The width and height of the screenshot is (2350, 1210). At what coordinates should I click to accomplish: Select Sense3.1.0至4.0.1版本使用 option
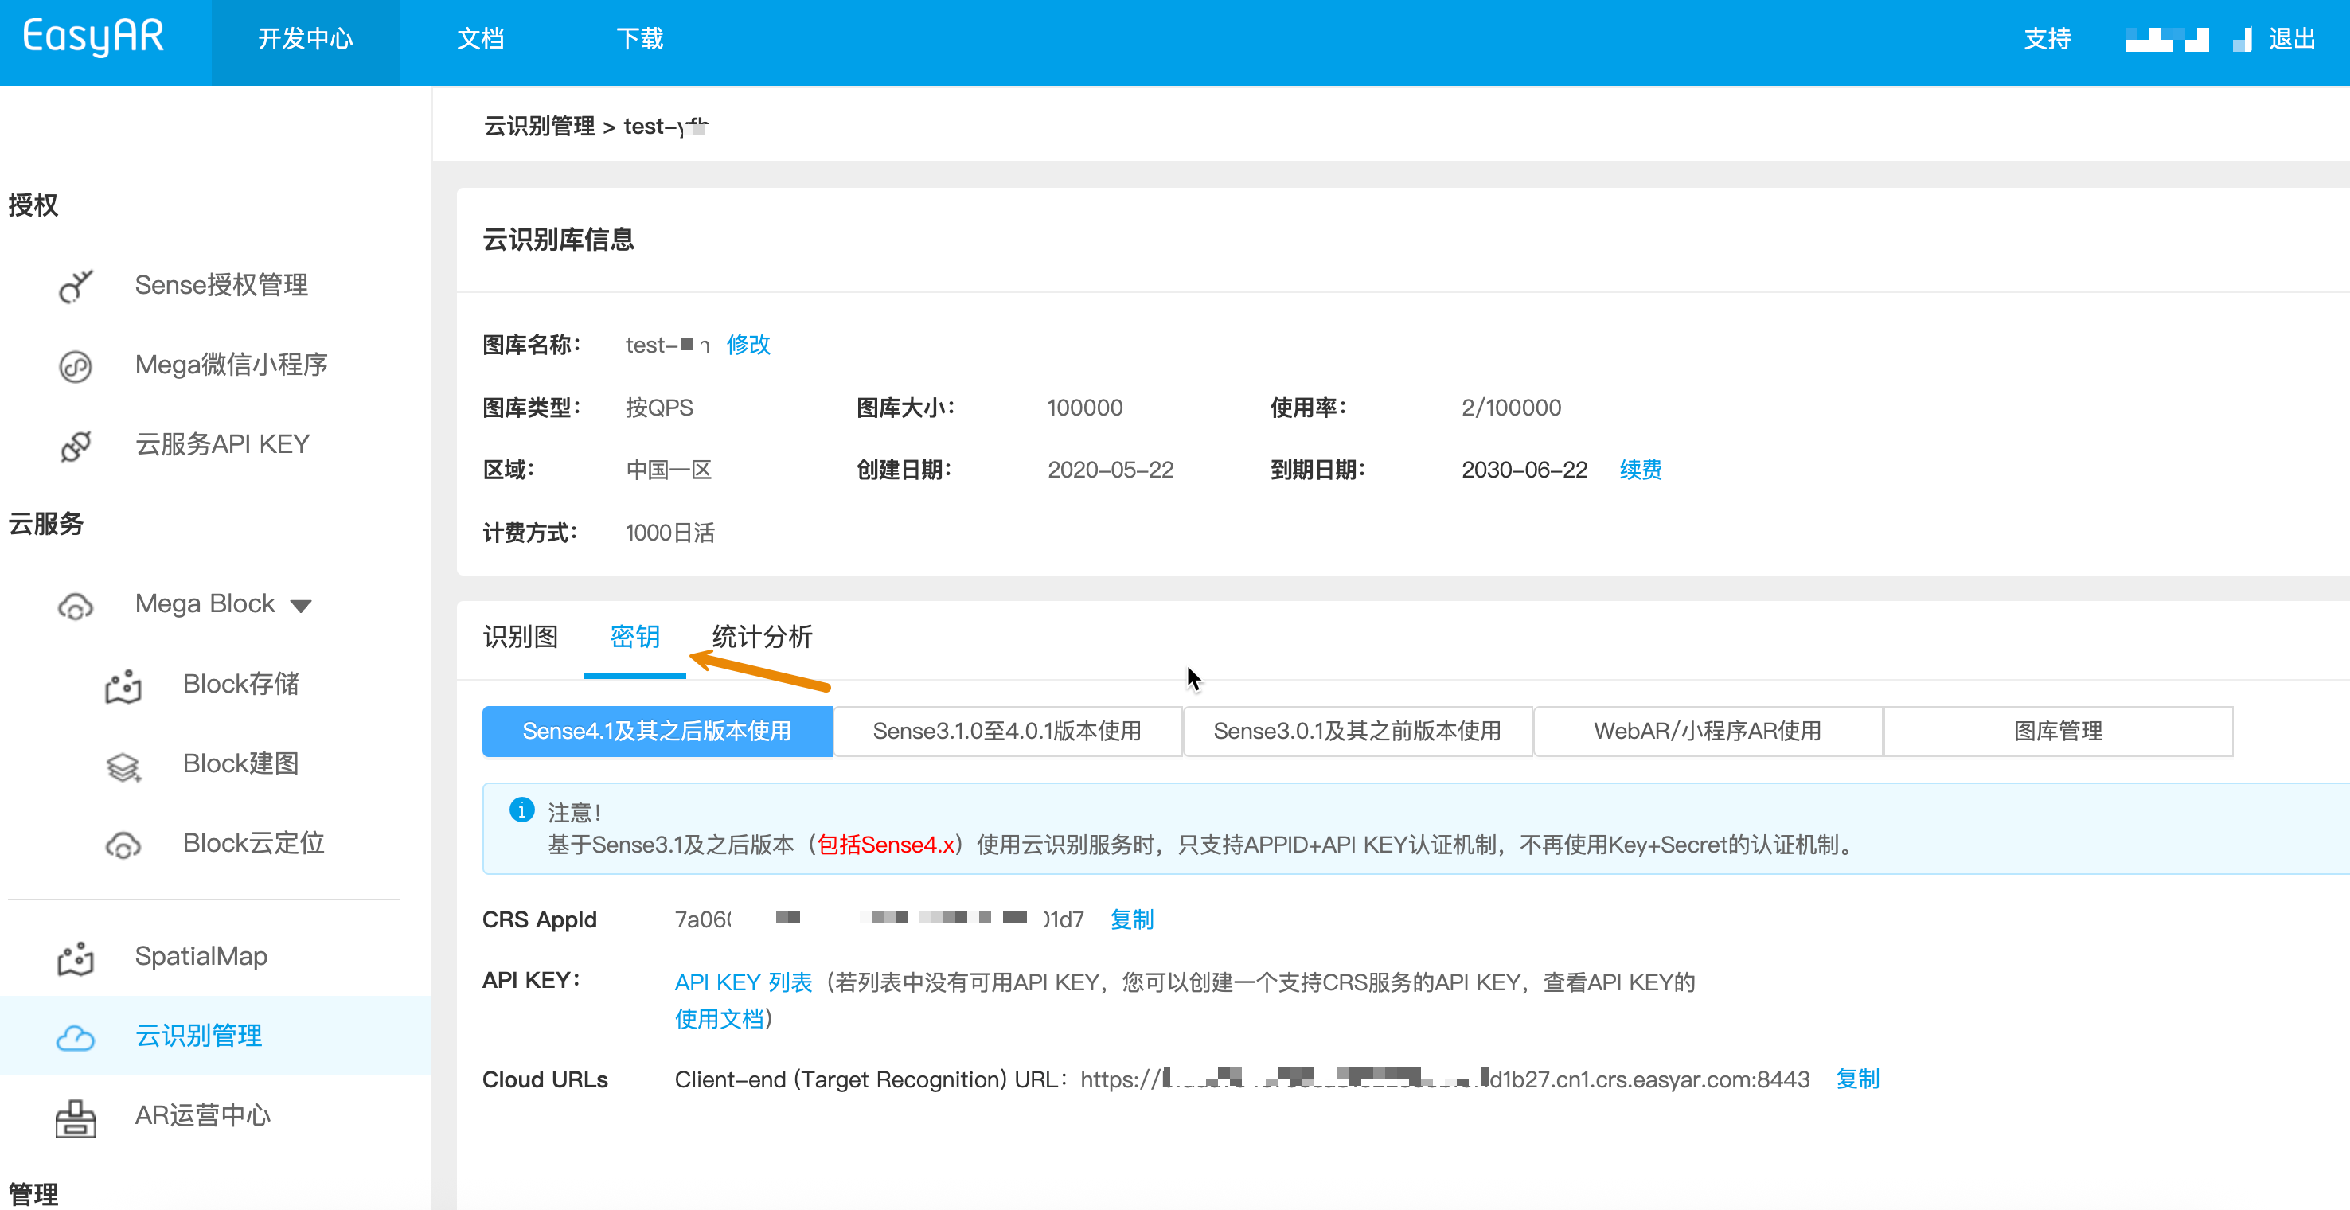(x=1007, y=731)
